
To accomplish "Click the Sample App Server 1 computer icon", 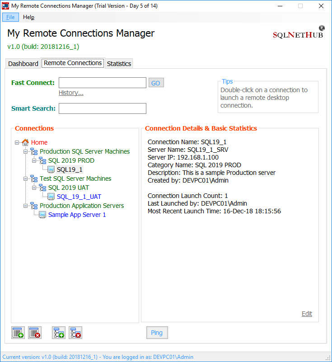I will pos(42,215).
